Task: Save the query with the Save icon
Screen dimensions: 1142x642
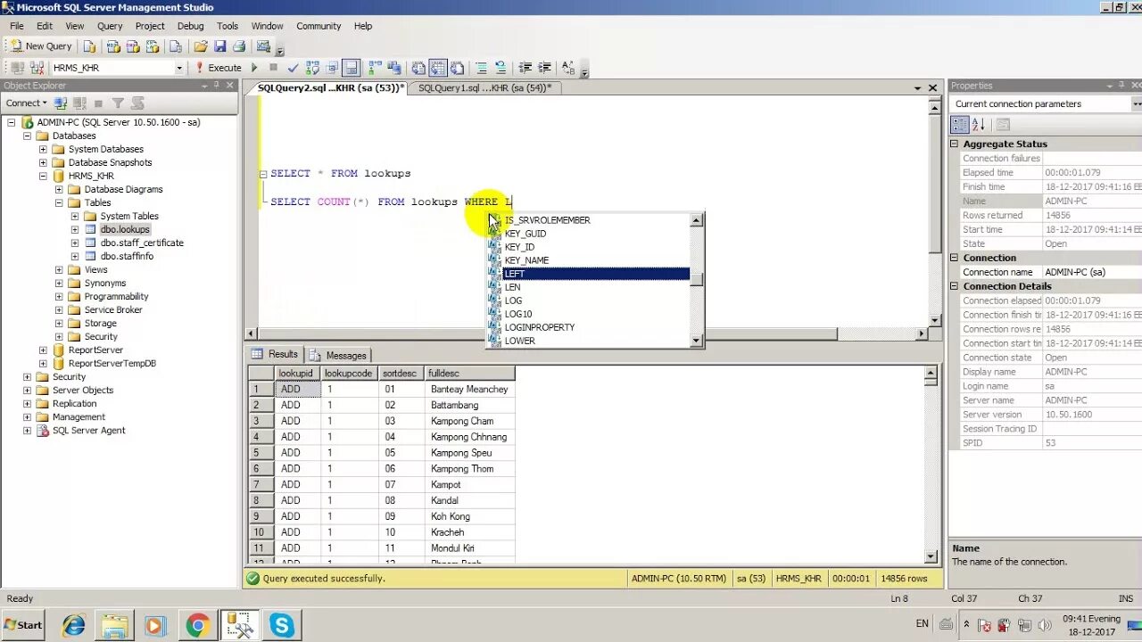Action: (219, 46)
